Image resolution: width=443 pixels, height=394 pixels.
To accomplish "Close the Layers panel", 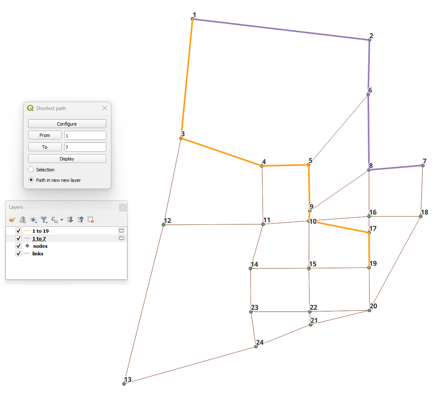I will [123, 208].
